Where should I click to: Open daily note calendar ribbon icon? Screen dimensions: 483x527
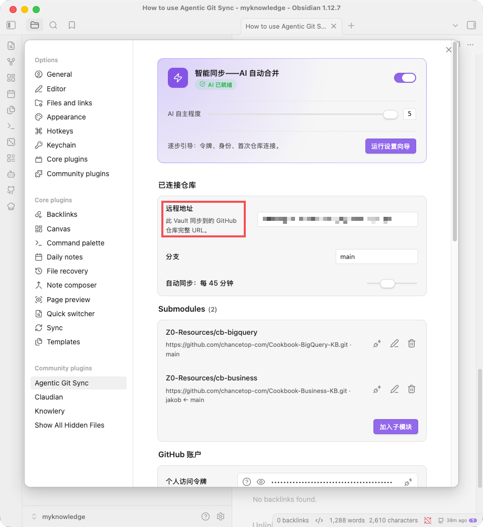[x=11, y=94]
